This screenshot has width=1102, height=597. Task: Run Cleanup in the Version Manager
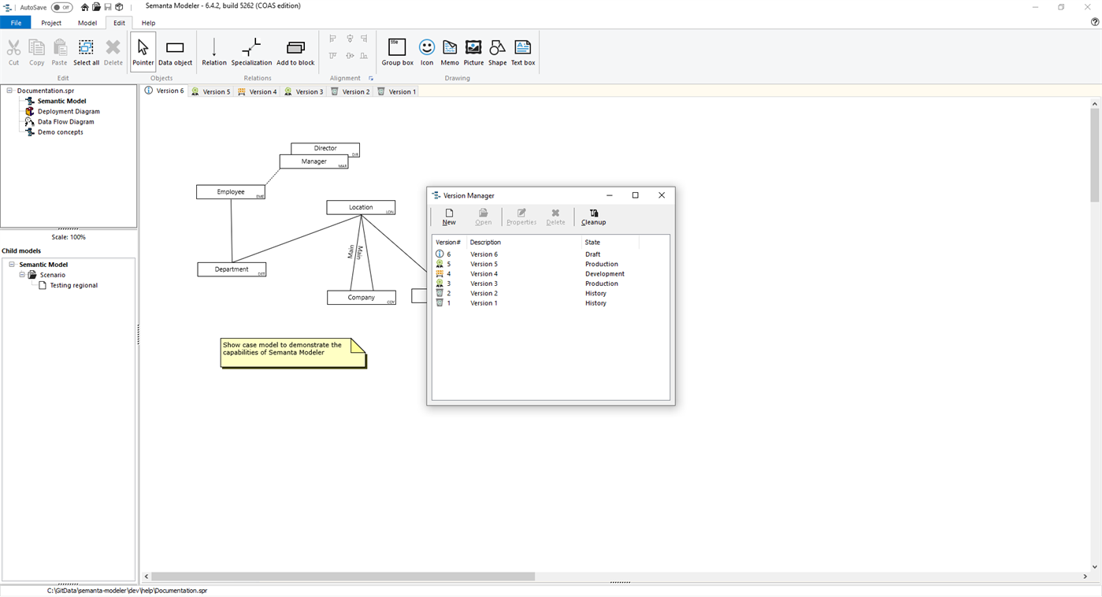(593, 216)
